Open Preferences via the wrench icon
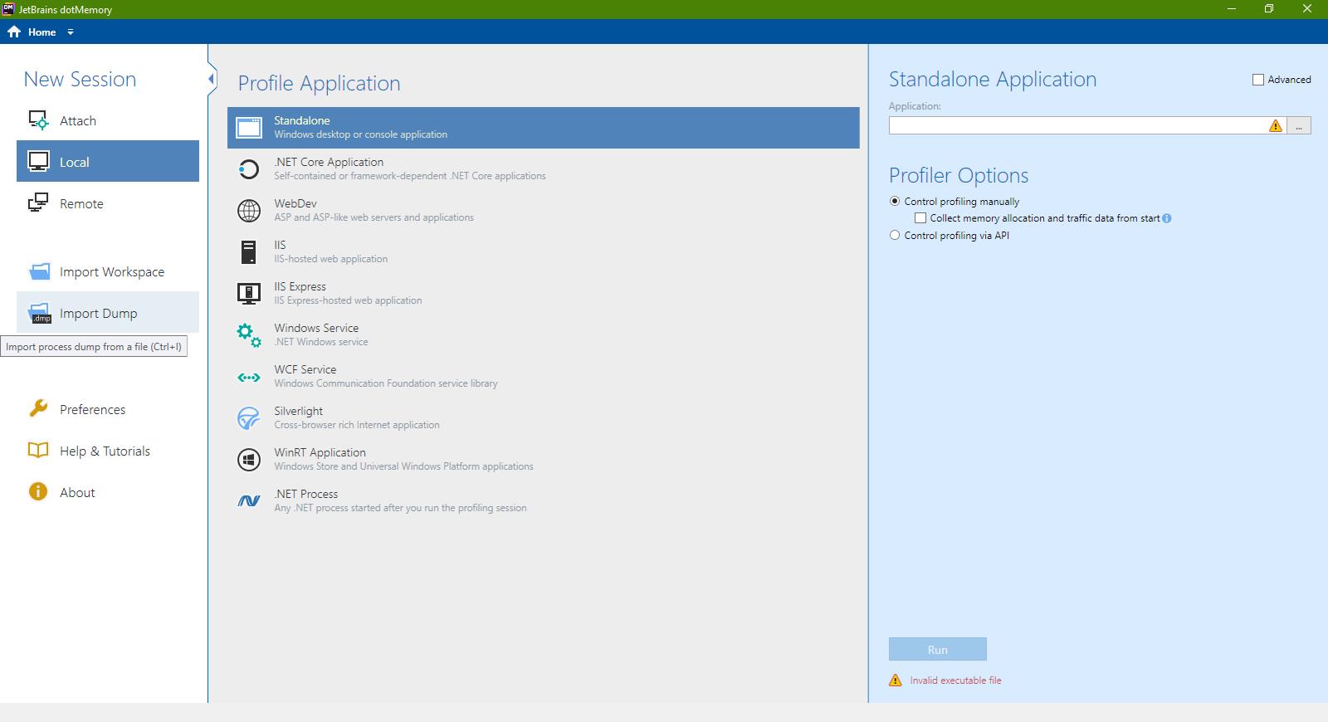The image size is (1328, 722). click(38, 408)
